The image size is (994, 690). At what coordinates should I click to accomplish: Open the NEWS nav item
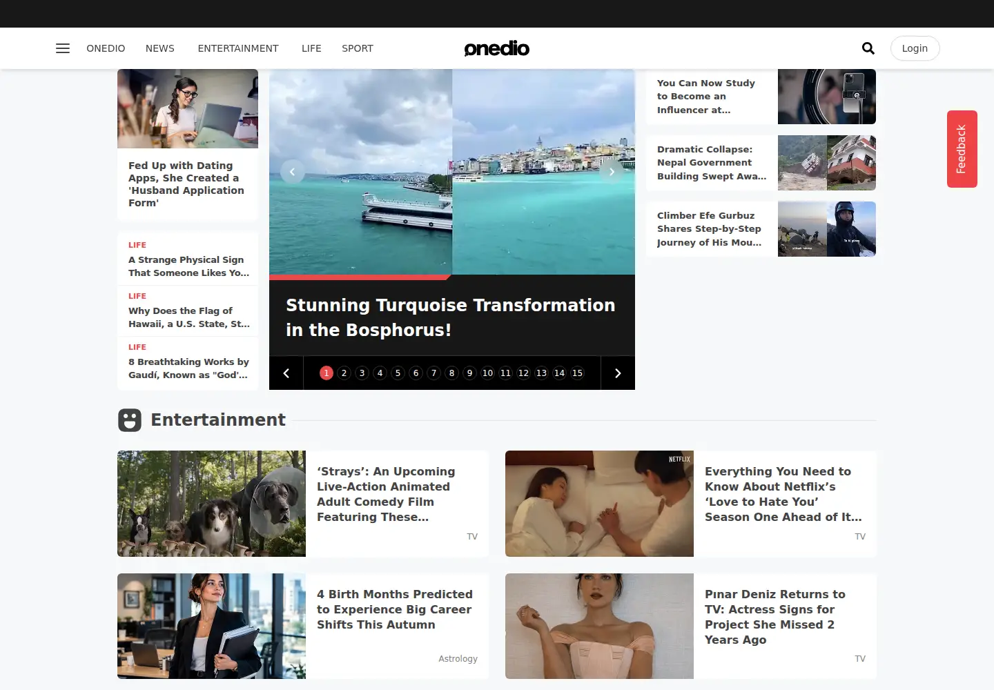pos(160,48)
